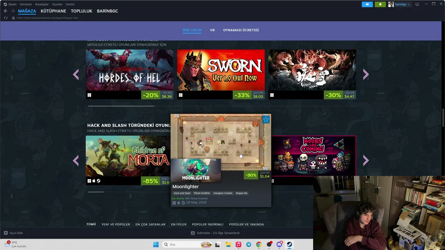Open Google Chrome from the taskbar
The width and height of the screenshot is (445, 250).
(259, 244)
